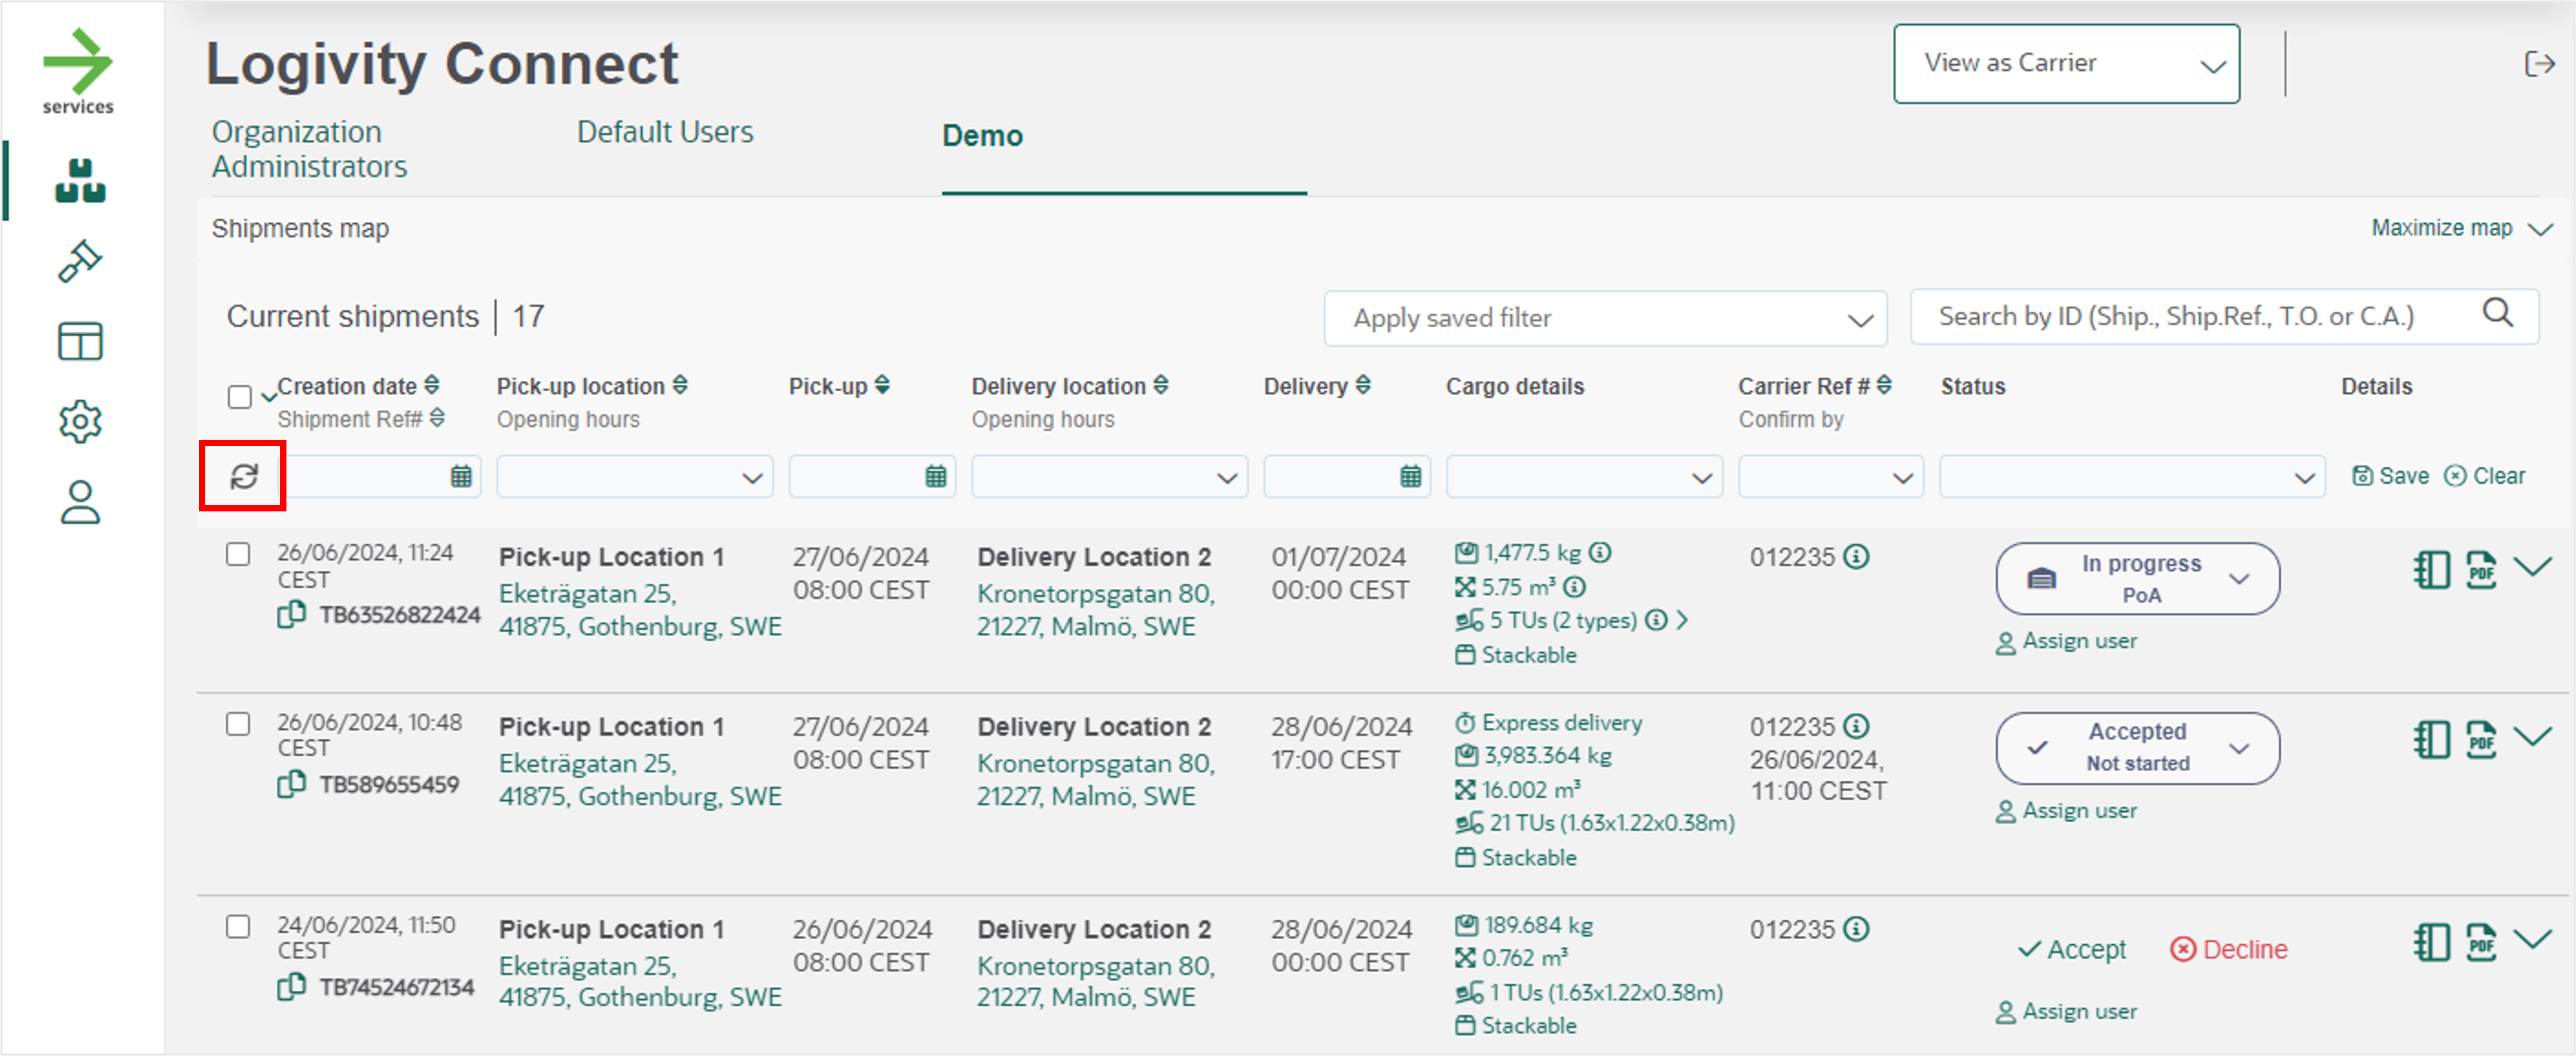The width and height of the screenshot is (2576, 1056).
Task: Sort by Creation date
Action: 431,384
